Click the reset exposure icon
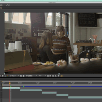This screenshot has width=102, height=102. click(x=59, y=76)
